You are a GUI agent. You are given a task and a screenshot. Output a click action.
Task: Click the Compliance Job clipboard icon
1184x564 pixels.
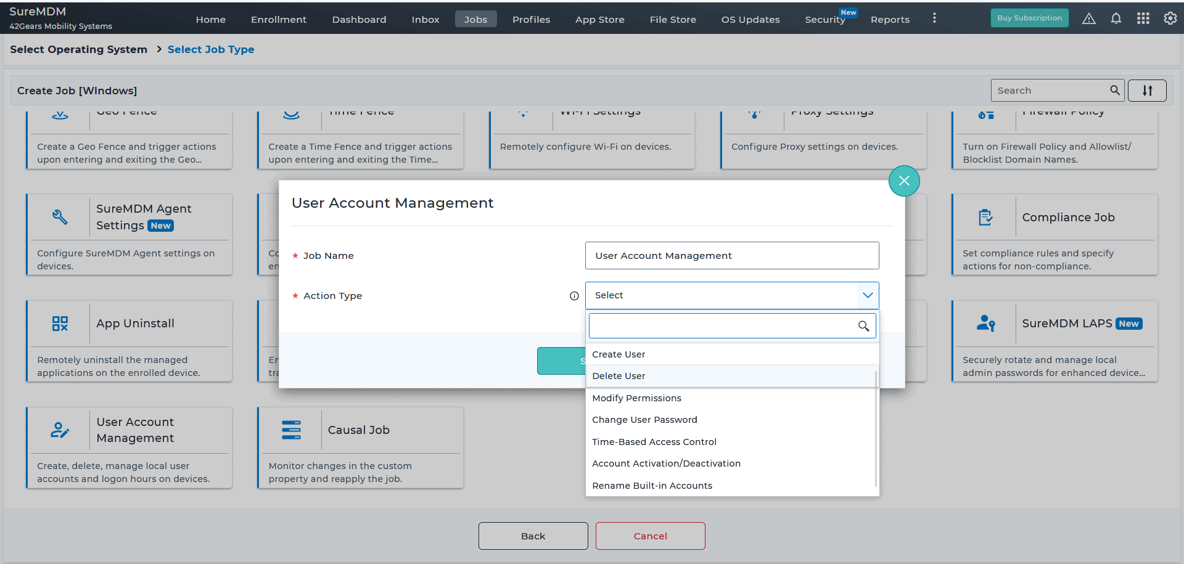(985, 217)
